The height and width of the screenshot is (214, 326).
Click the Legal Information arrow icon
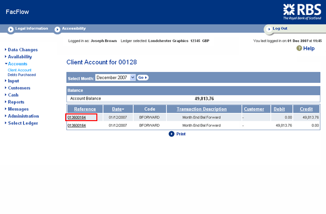pos(11,29)
